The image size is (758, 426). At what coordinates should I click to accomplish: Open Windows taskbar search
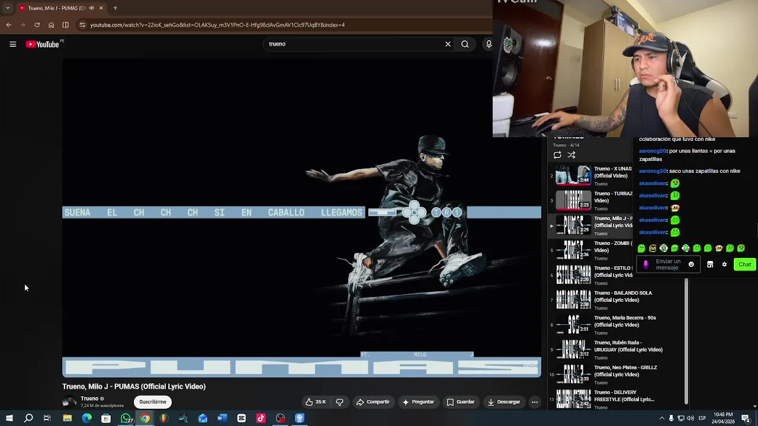click(28, 418)
